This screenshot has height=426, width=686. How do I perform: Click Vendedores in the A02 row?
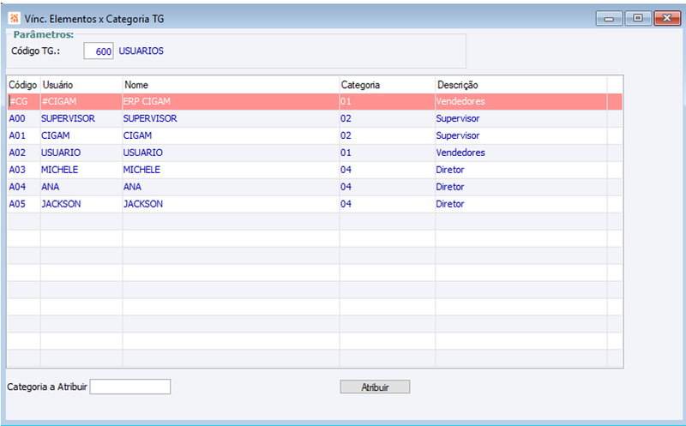pyautogui.click(x=521, y=153)
